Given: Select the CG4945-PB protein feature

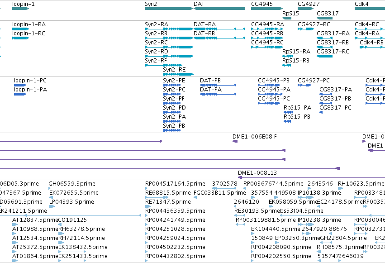Looking at the screenshot, I should [x=269, y=85].
